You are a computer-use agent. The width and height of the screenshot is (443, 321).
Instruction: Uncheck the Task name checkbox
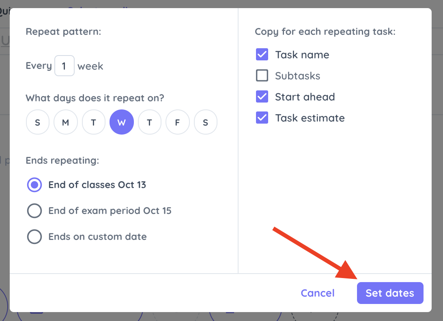[262, 54]
